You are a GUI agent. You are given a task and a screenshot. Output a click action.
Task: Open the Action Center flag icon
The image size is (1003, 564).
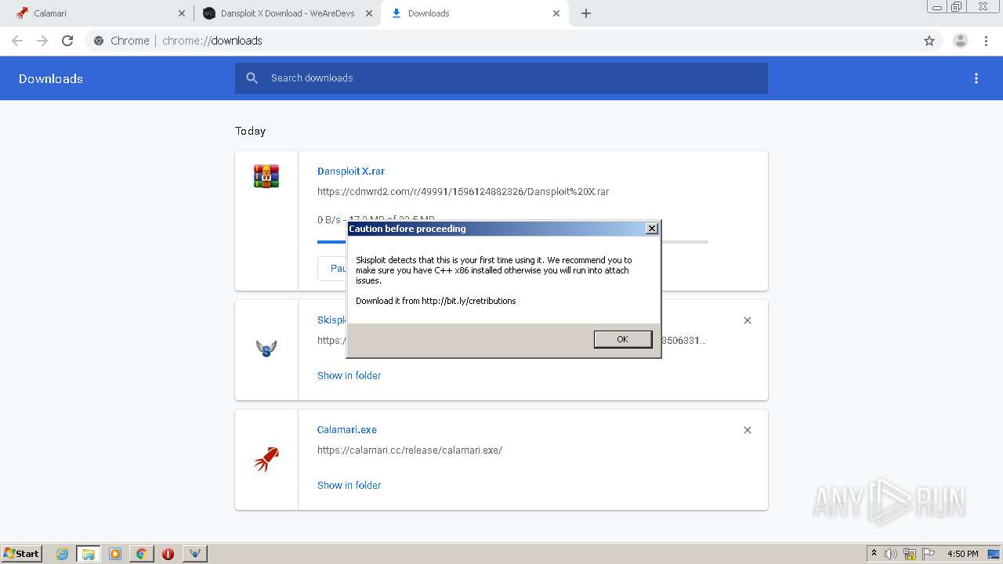coord(928,554)
